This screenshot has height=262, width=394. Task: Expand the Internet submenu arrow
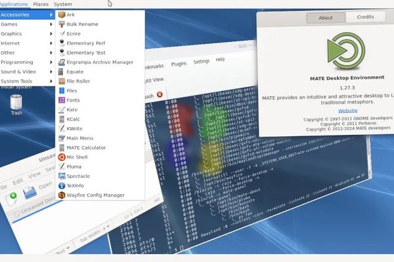(x=51, y=43)
